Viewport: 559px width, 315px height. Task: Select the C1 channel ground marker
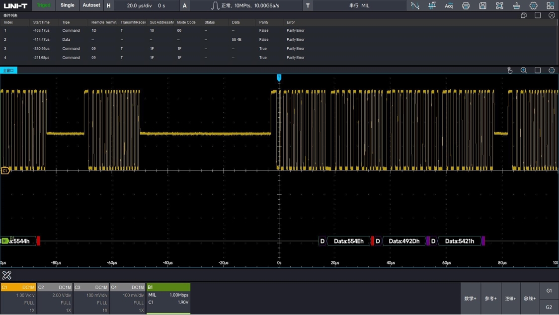(x=5, y=171)
